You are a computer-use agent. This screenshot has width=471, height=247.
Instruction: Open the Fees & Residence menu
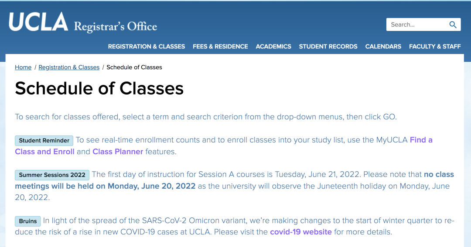tap(220, 47)
